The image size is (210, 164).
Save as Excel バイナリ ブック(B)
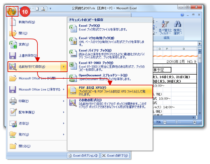(x=110, y=54)
